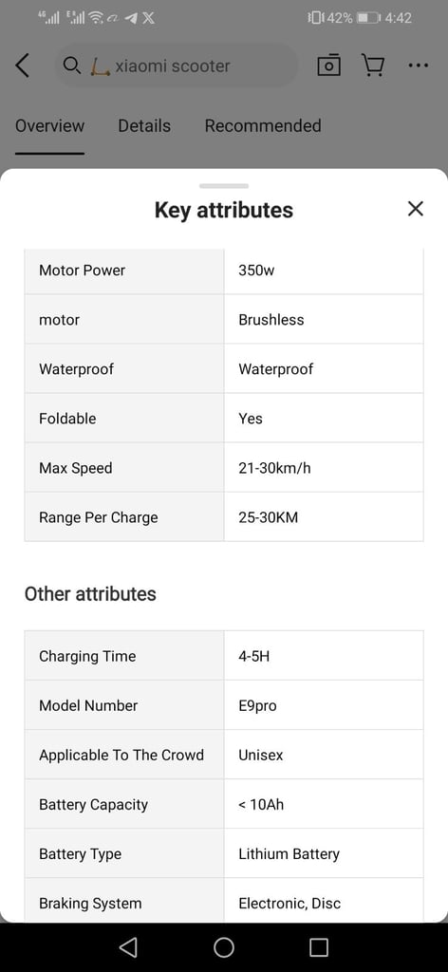Tap the scooter thumbnail in search bar
Viewport: 448px width, 972px height.
point(100,65)
